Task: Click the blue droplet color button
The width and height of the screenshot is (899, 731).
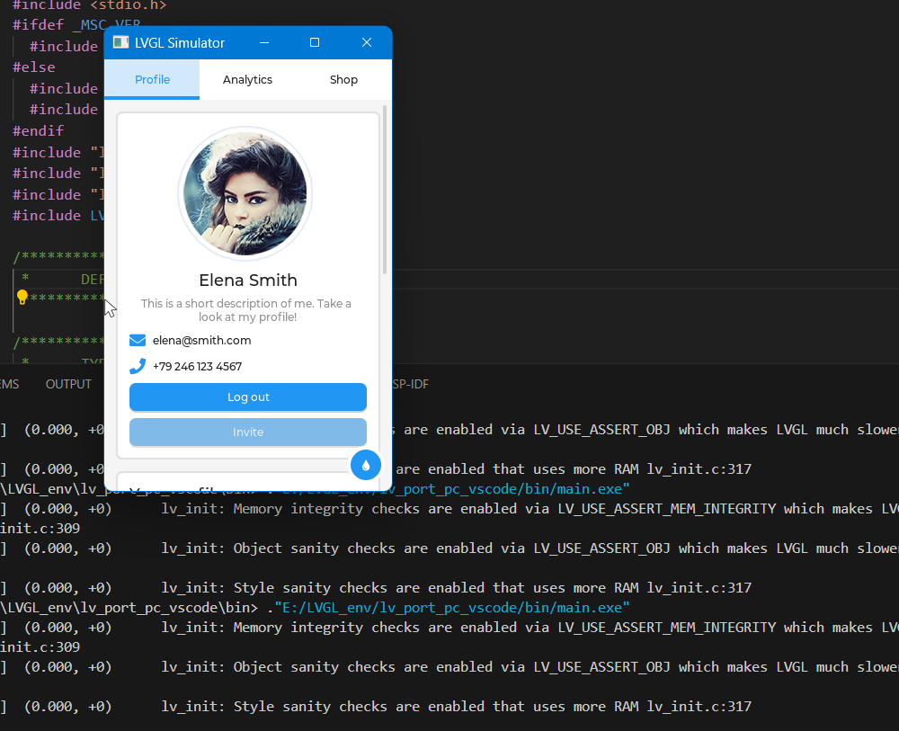Action: (366, 465)
